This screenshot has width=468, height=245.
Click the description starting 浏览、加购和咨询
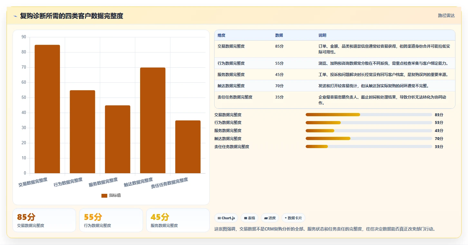(383, 63)
